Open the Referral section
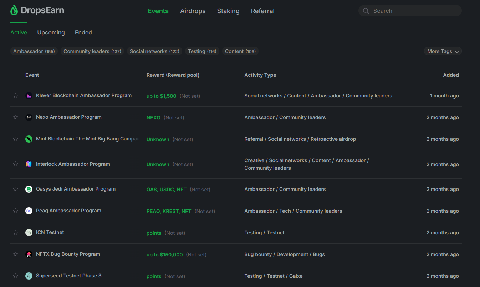The width and height of the screenshot is (480, 287). tap(263, 11)
